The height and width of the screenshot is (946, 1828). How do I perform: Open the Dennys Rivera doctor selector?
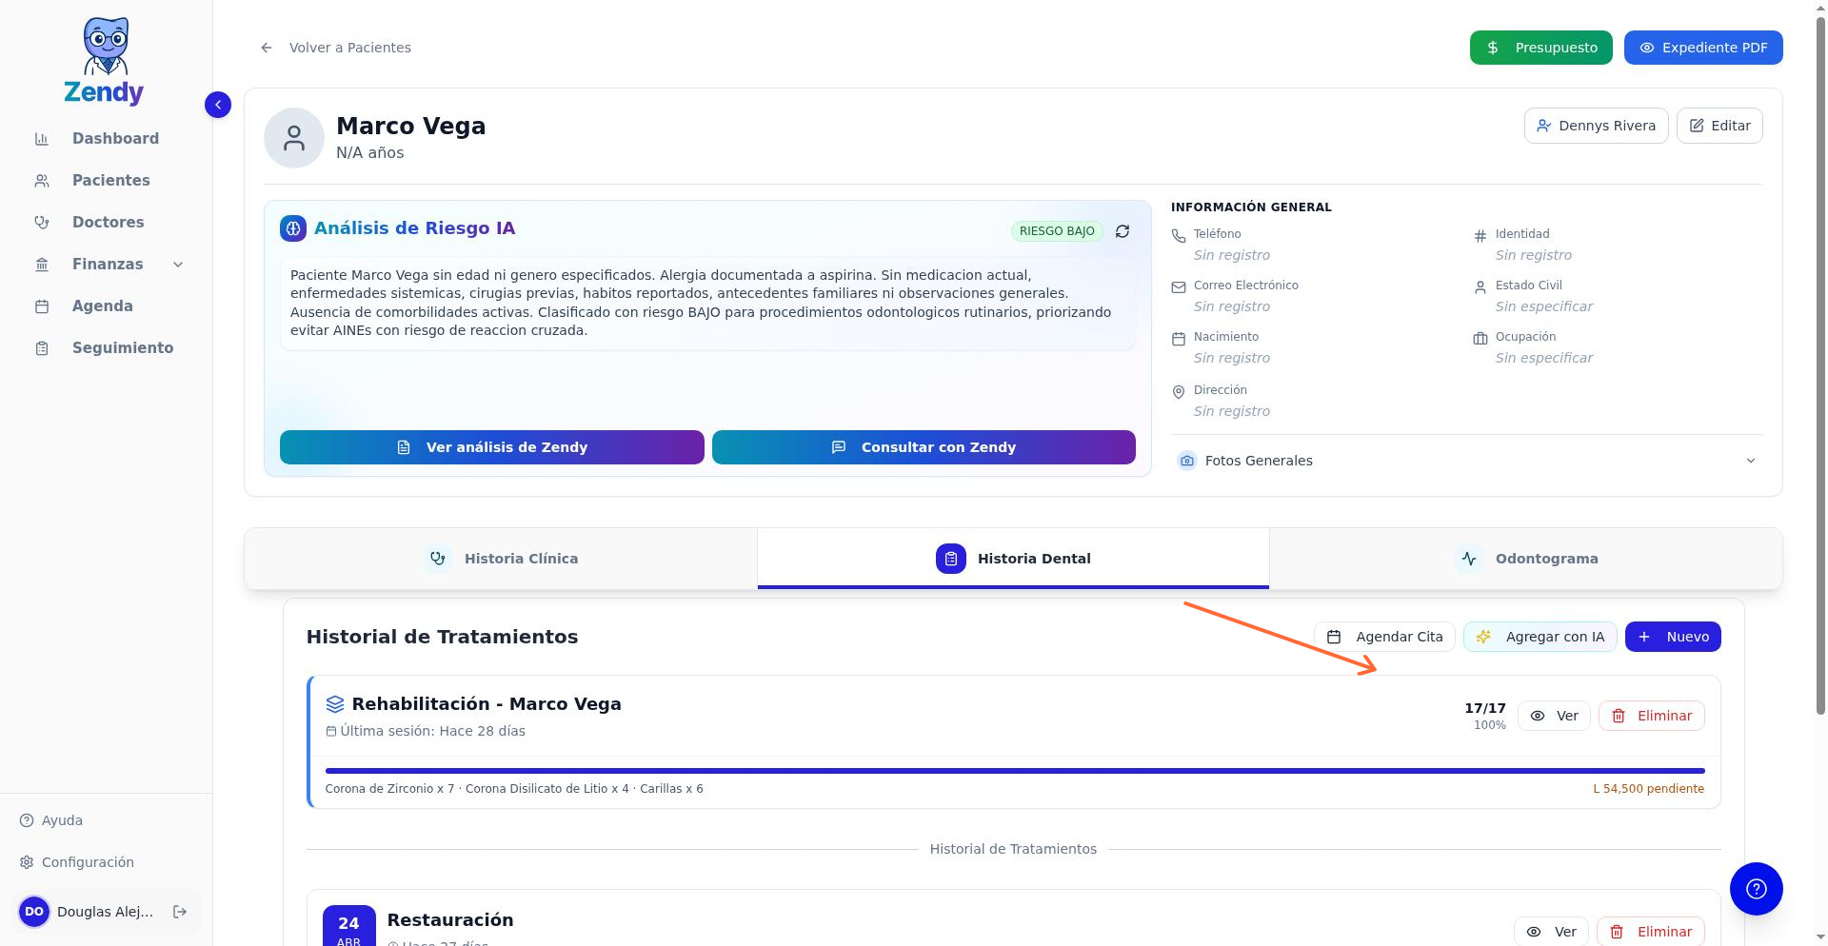coord(1597,126)
